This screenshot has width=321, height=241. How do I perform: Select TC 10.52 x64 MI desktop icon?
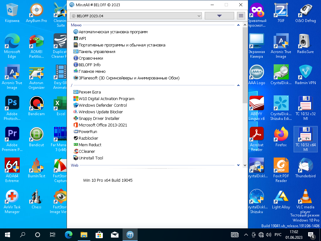coord(305,139)
